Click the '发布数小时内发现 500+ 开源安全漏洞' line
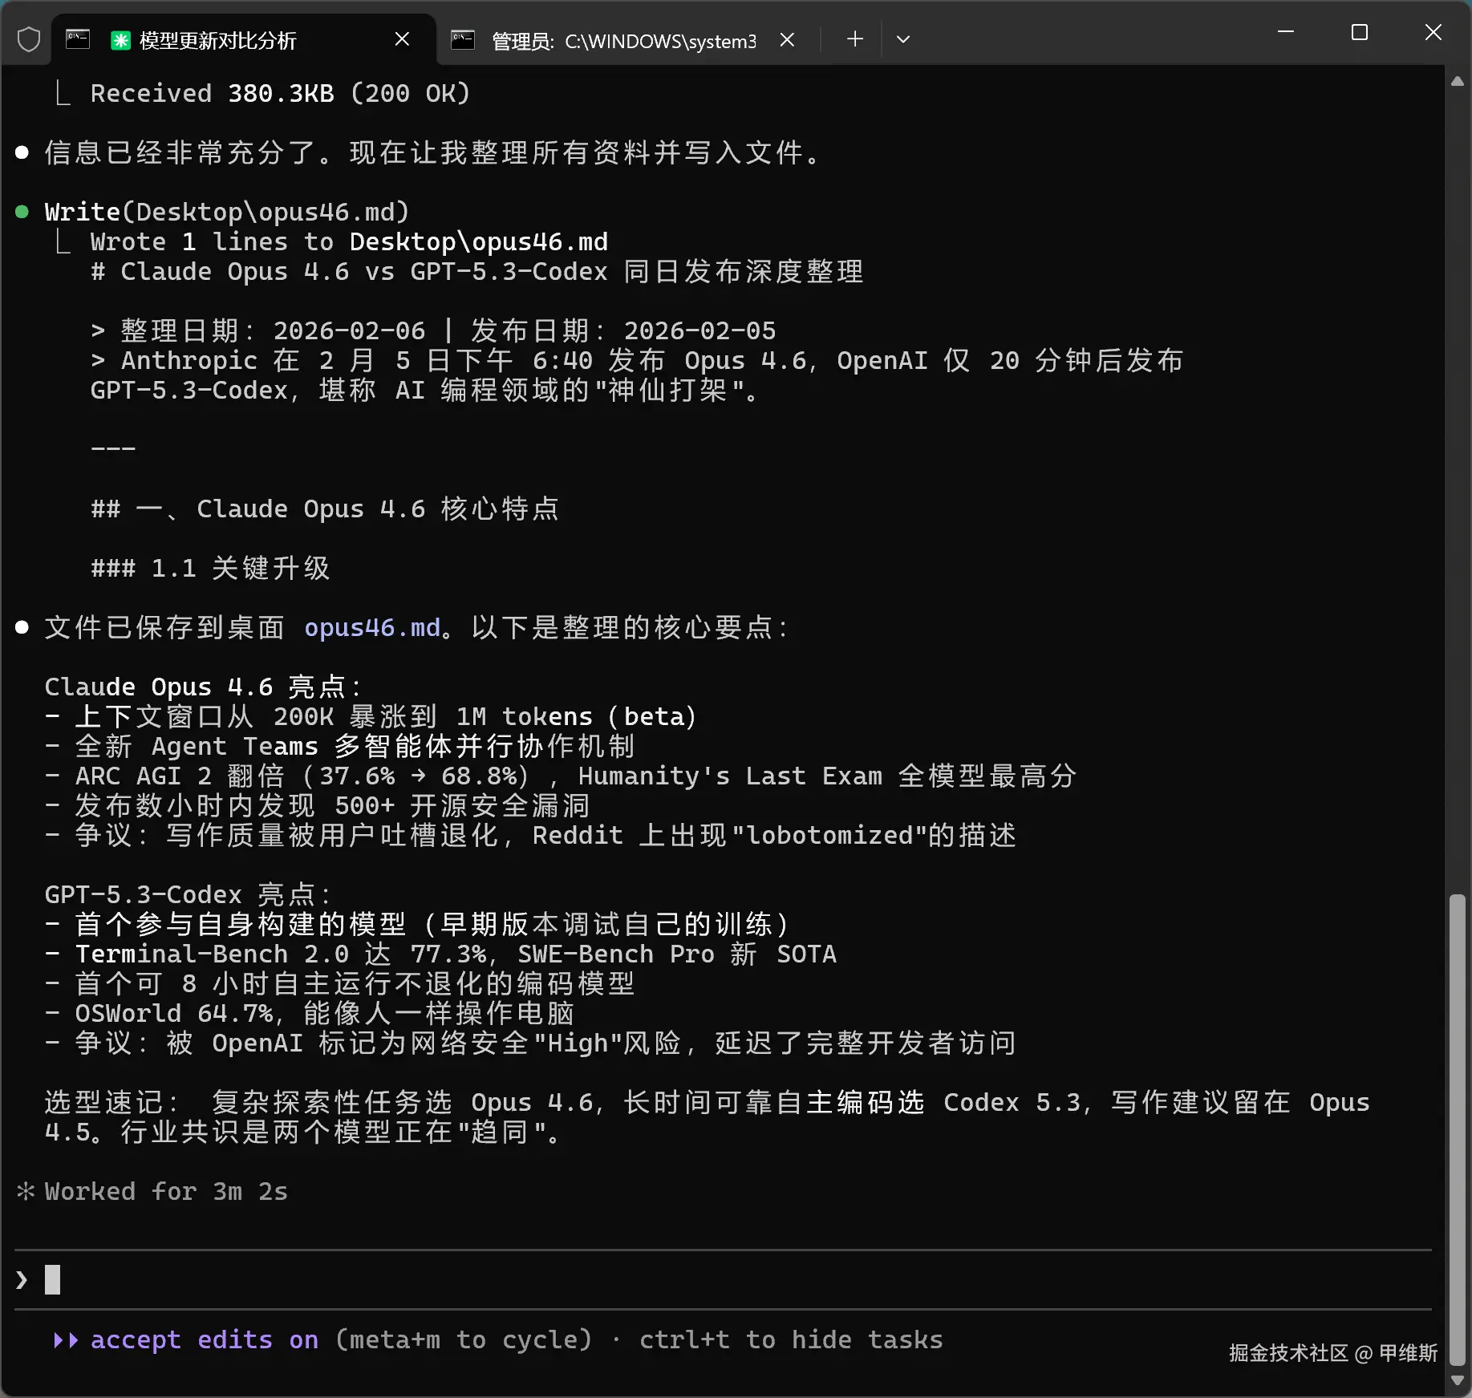This screenshot has width=1472, height=1398. pos(318,805)
